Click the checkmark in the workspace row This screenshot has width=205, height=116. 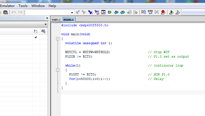pyautogui.click(x=36, y=37)
